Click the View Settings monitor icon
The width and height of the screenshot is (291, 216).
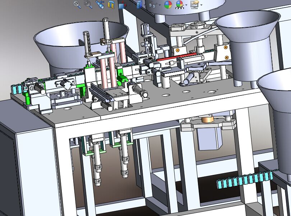(x=195, y=4)
